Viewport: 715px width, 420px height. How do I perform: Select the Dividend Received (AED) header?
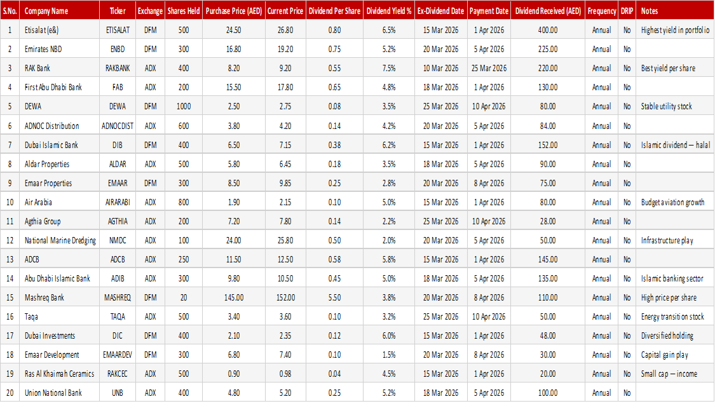click(548, 11)
